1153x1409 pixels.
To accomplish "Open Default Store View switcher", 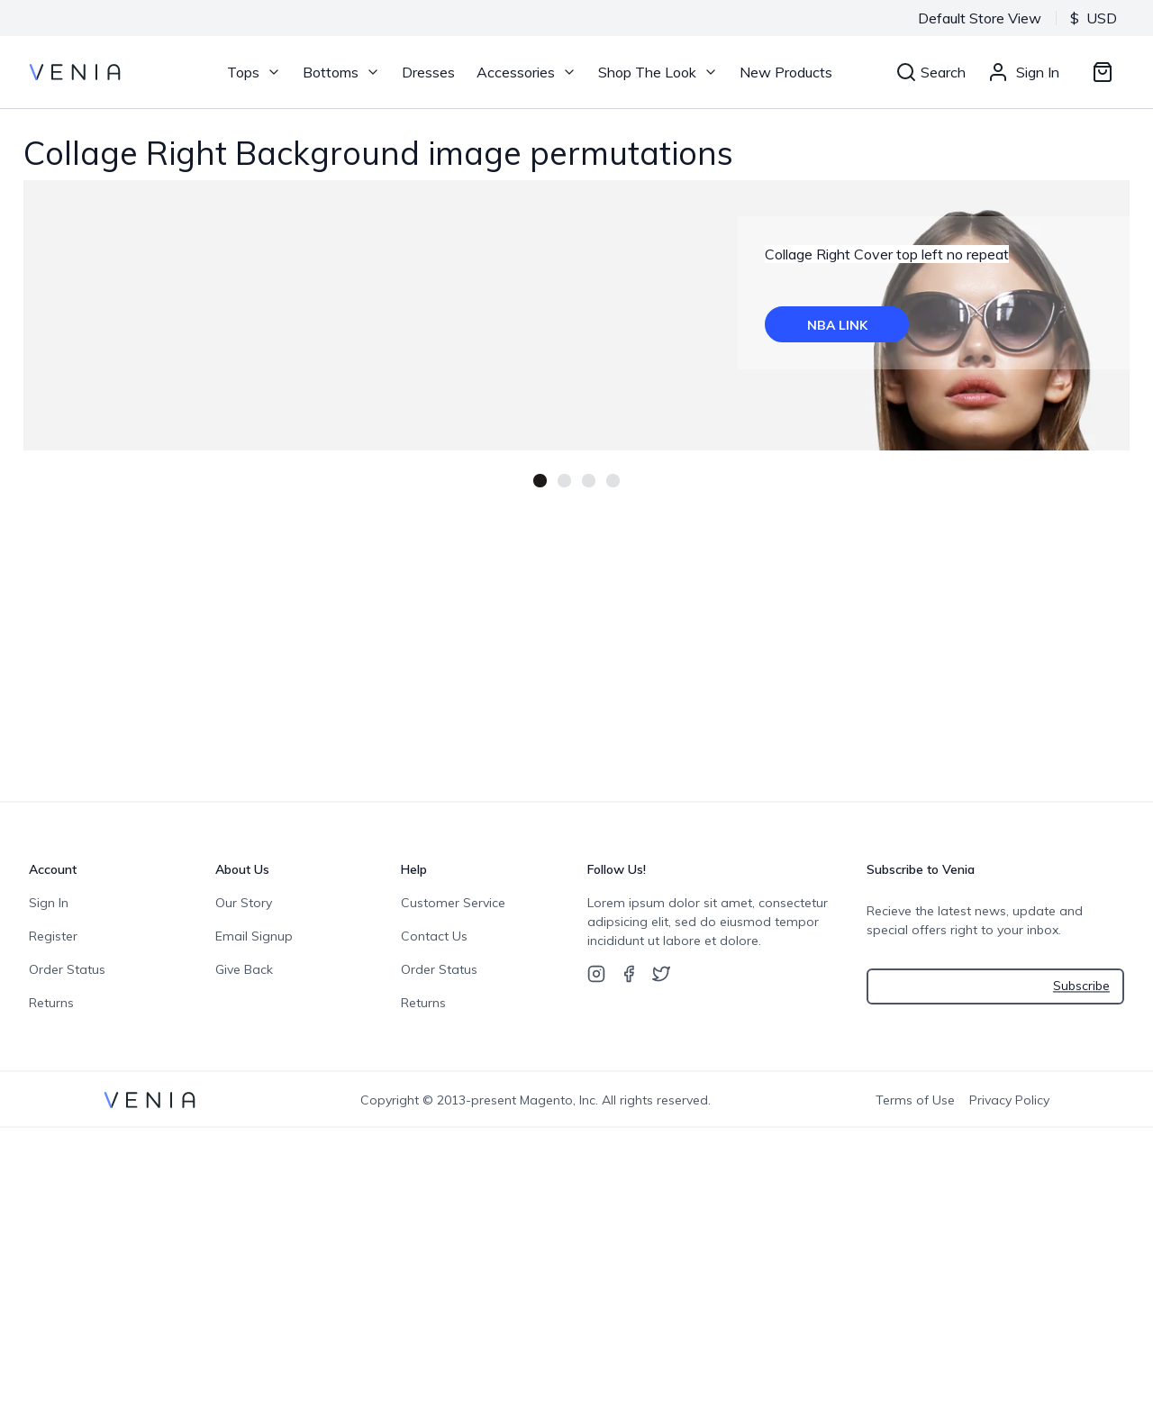I will [979, 18].
